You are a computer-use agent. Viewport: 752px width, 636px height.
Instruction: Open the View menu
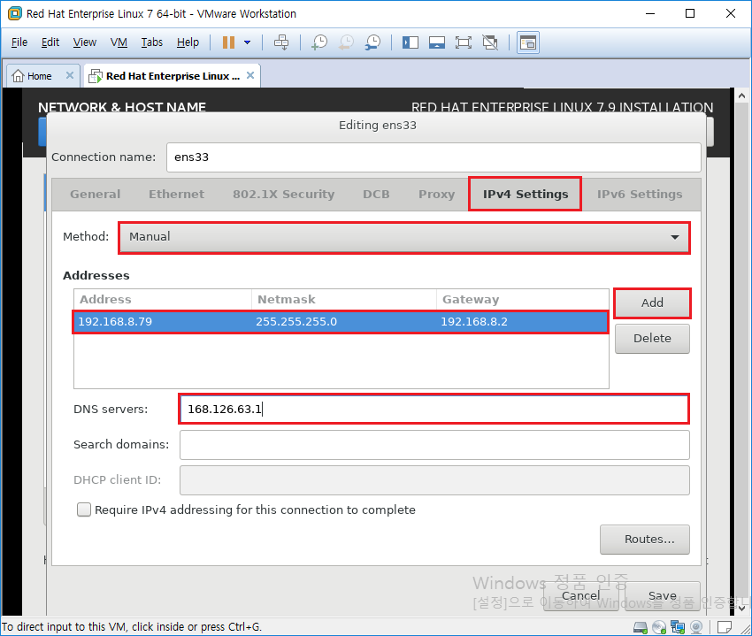(84, 42)
